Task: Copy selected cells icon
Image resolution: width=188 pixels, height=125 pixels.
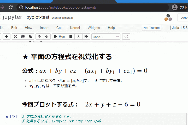Action: pyautogui.click(x=23, y=37)
